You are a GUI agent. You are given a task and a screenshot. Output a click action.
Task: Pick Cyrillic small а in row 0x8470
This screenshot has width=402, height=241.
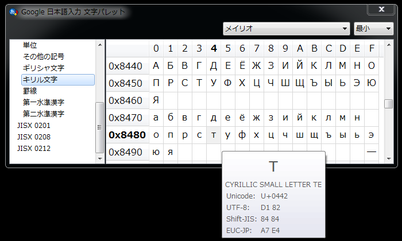click(x=156, y=118)
